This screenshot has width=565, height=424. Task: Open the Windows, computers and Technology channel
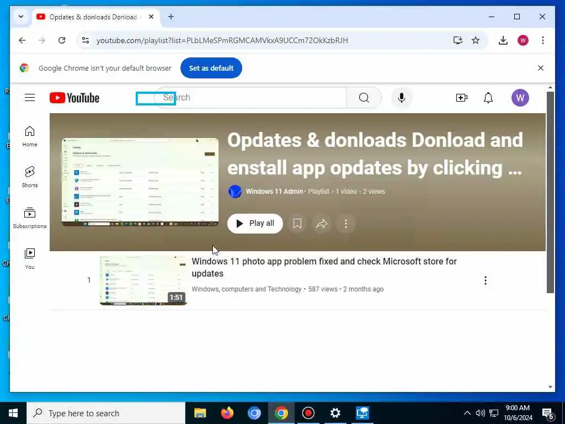click(247, 289)
